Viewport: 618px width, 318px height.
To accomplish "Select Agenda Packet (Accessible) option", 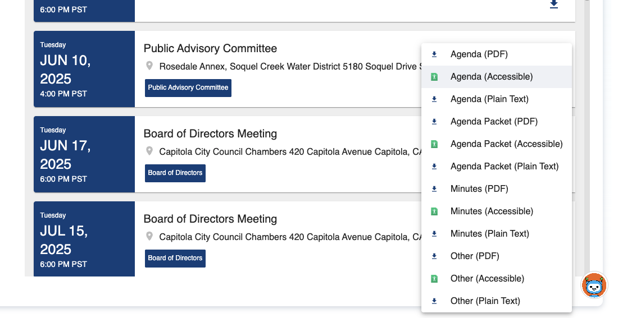I will (497, 144).
